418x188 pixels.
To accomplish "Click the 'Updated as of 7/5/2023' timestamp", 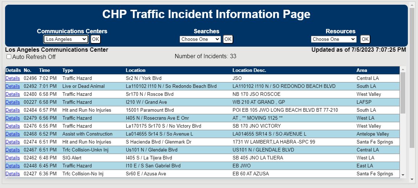I will point(359,50).
